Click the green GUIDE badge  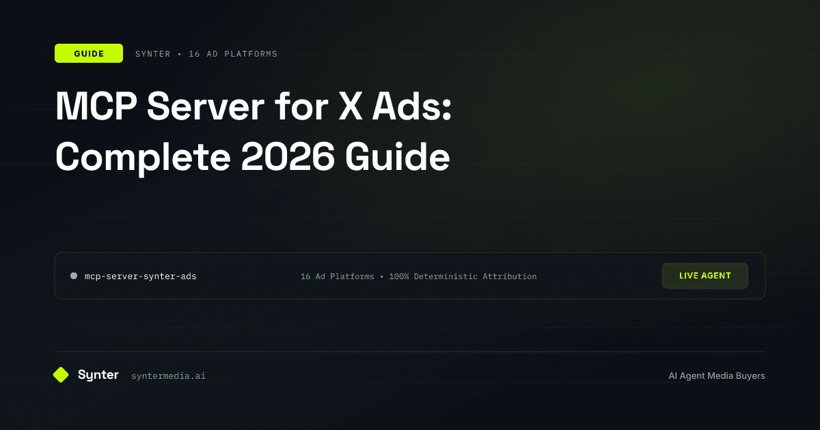(89, 53)
